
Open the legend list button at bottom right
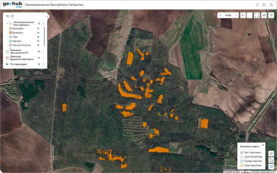271,154
